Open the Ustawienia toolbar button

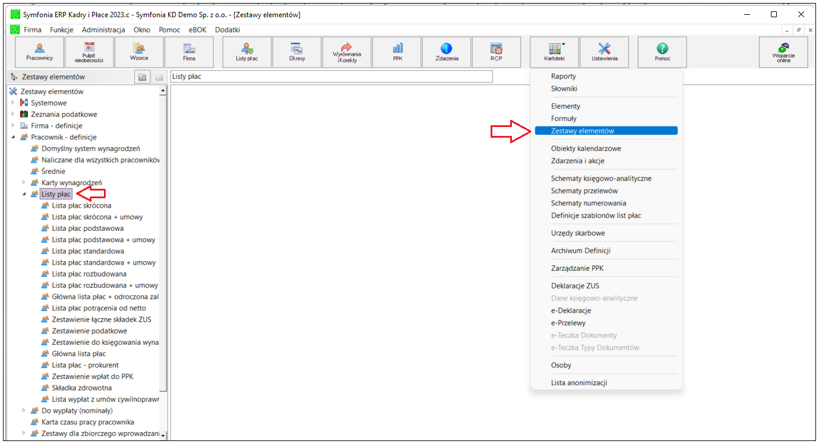pyautogui.click(x=605, y=52)
